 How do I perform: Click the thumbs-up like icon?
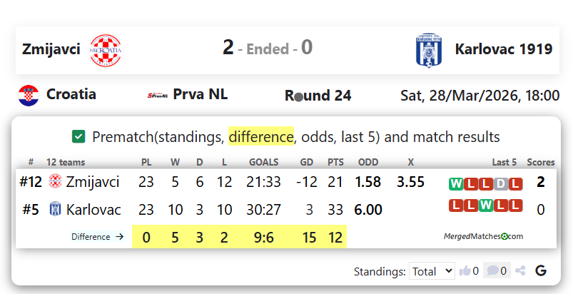point(465,271)
